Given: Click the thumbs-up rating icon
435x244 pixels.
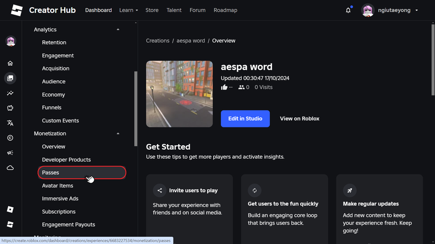Looking at the screenshot, I should coord(224,87).
